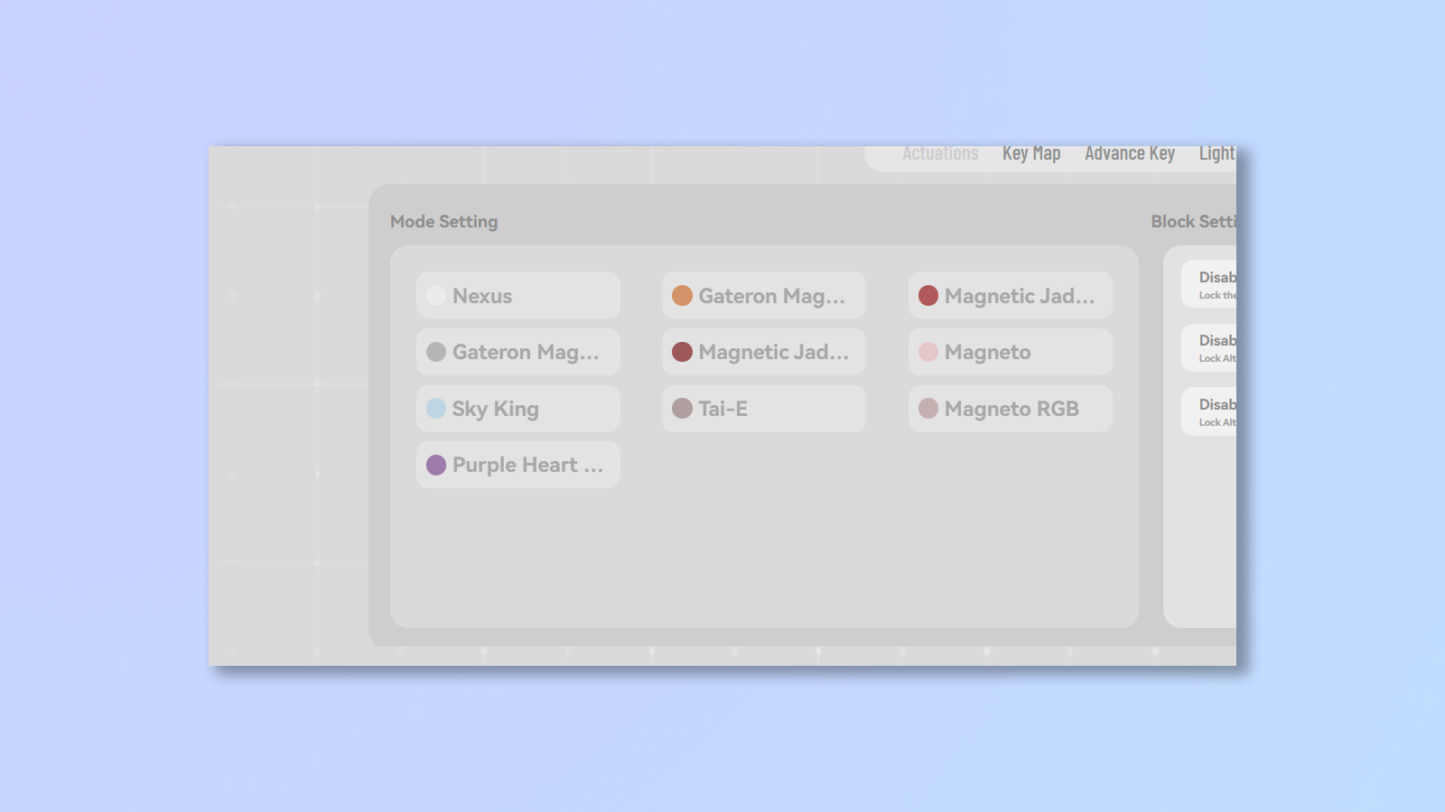This screenshot has height=812, width=1445.
Task: Click the Mode Setting panel header
Action: click(x=443, y=221)
